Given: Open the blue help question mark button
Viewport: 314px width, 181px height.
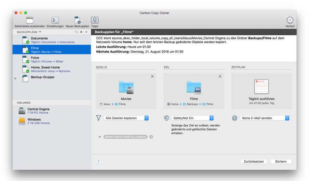Looking at the screenshot, I should click(x=98, y=161).
